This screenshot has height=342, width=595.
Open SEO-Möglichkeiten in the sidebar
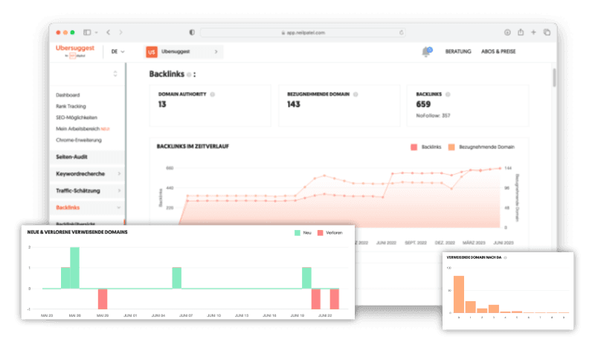click(x=77, y=118)
